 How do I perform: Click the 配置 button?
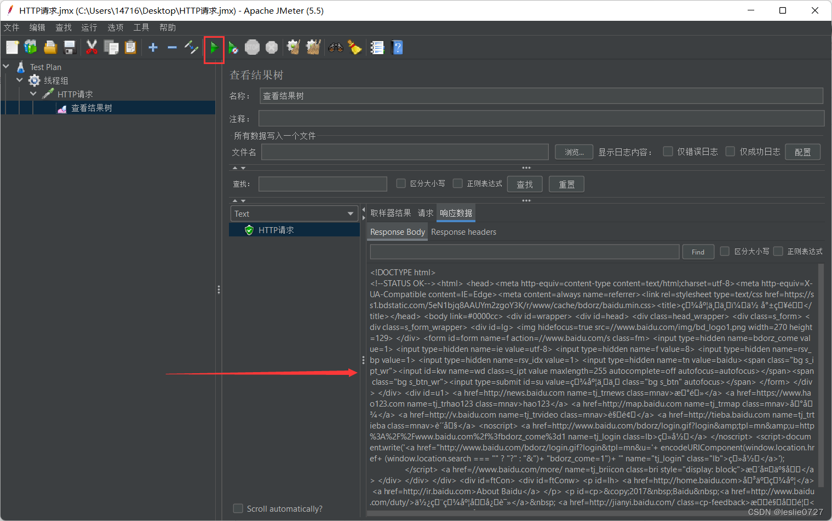803,152
